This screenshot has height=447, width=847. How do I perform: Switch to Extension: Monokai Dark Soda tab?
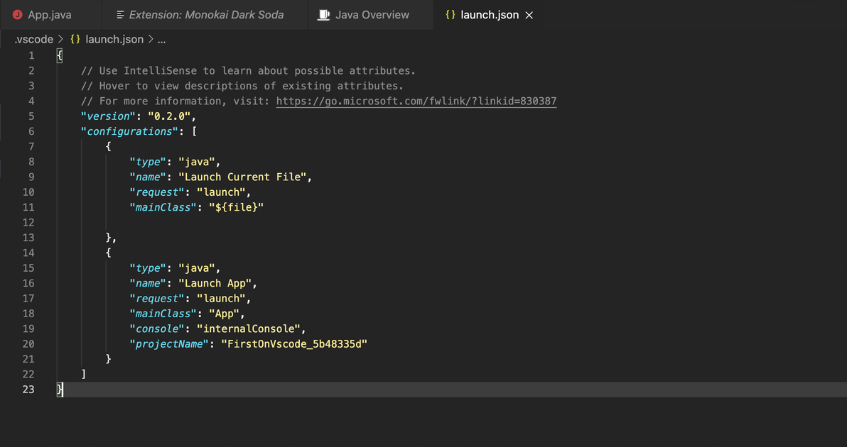tap(206, 15)
